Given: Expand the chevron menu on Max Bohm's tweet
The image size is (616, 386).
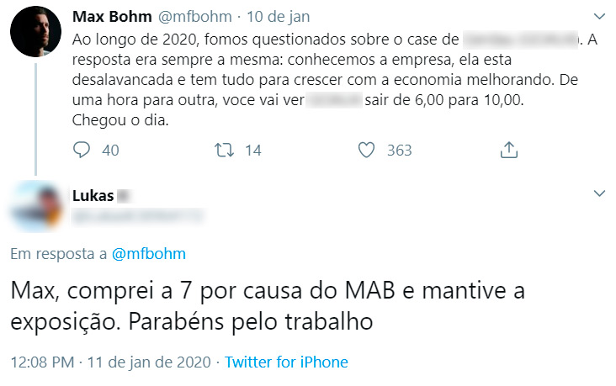Looking at the screenshot, I should click(x=599, y=15).
